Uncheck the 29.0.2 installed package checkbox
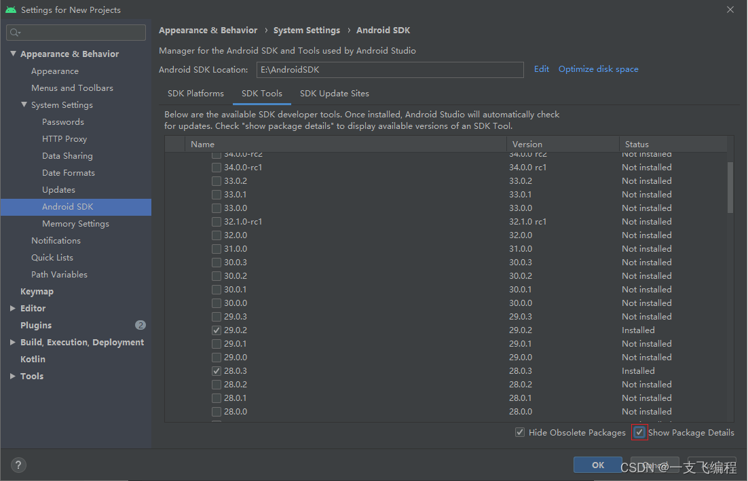Image resolution: width=748 pixels, height=481 pixels. pos(217,330)
